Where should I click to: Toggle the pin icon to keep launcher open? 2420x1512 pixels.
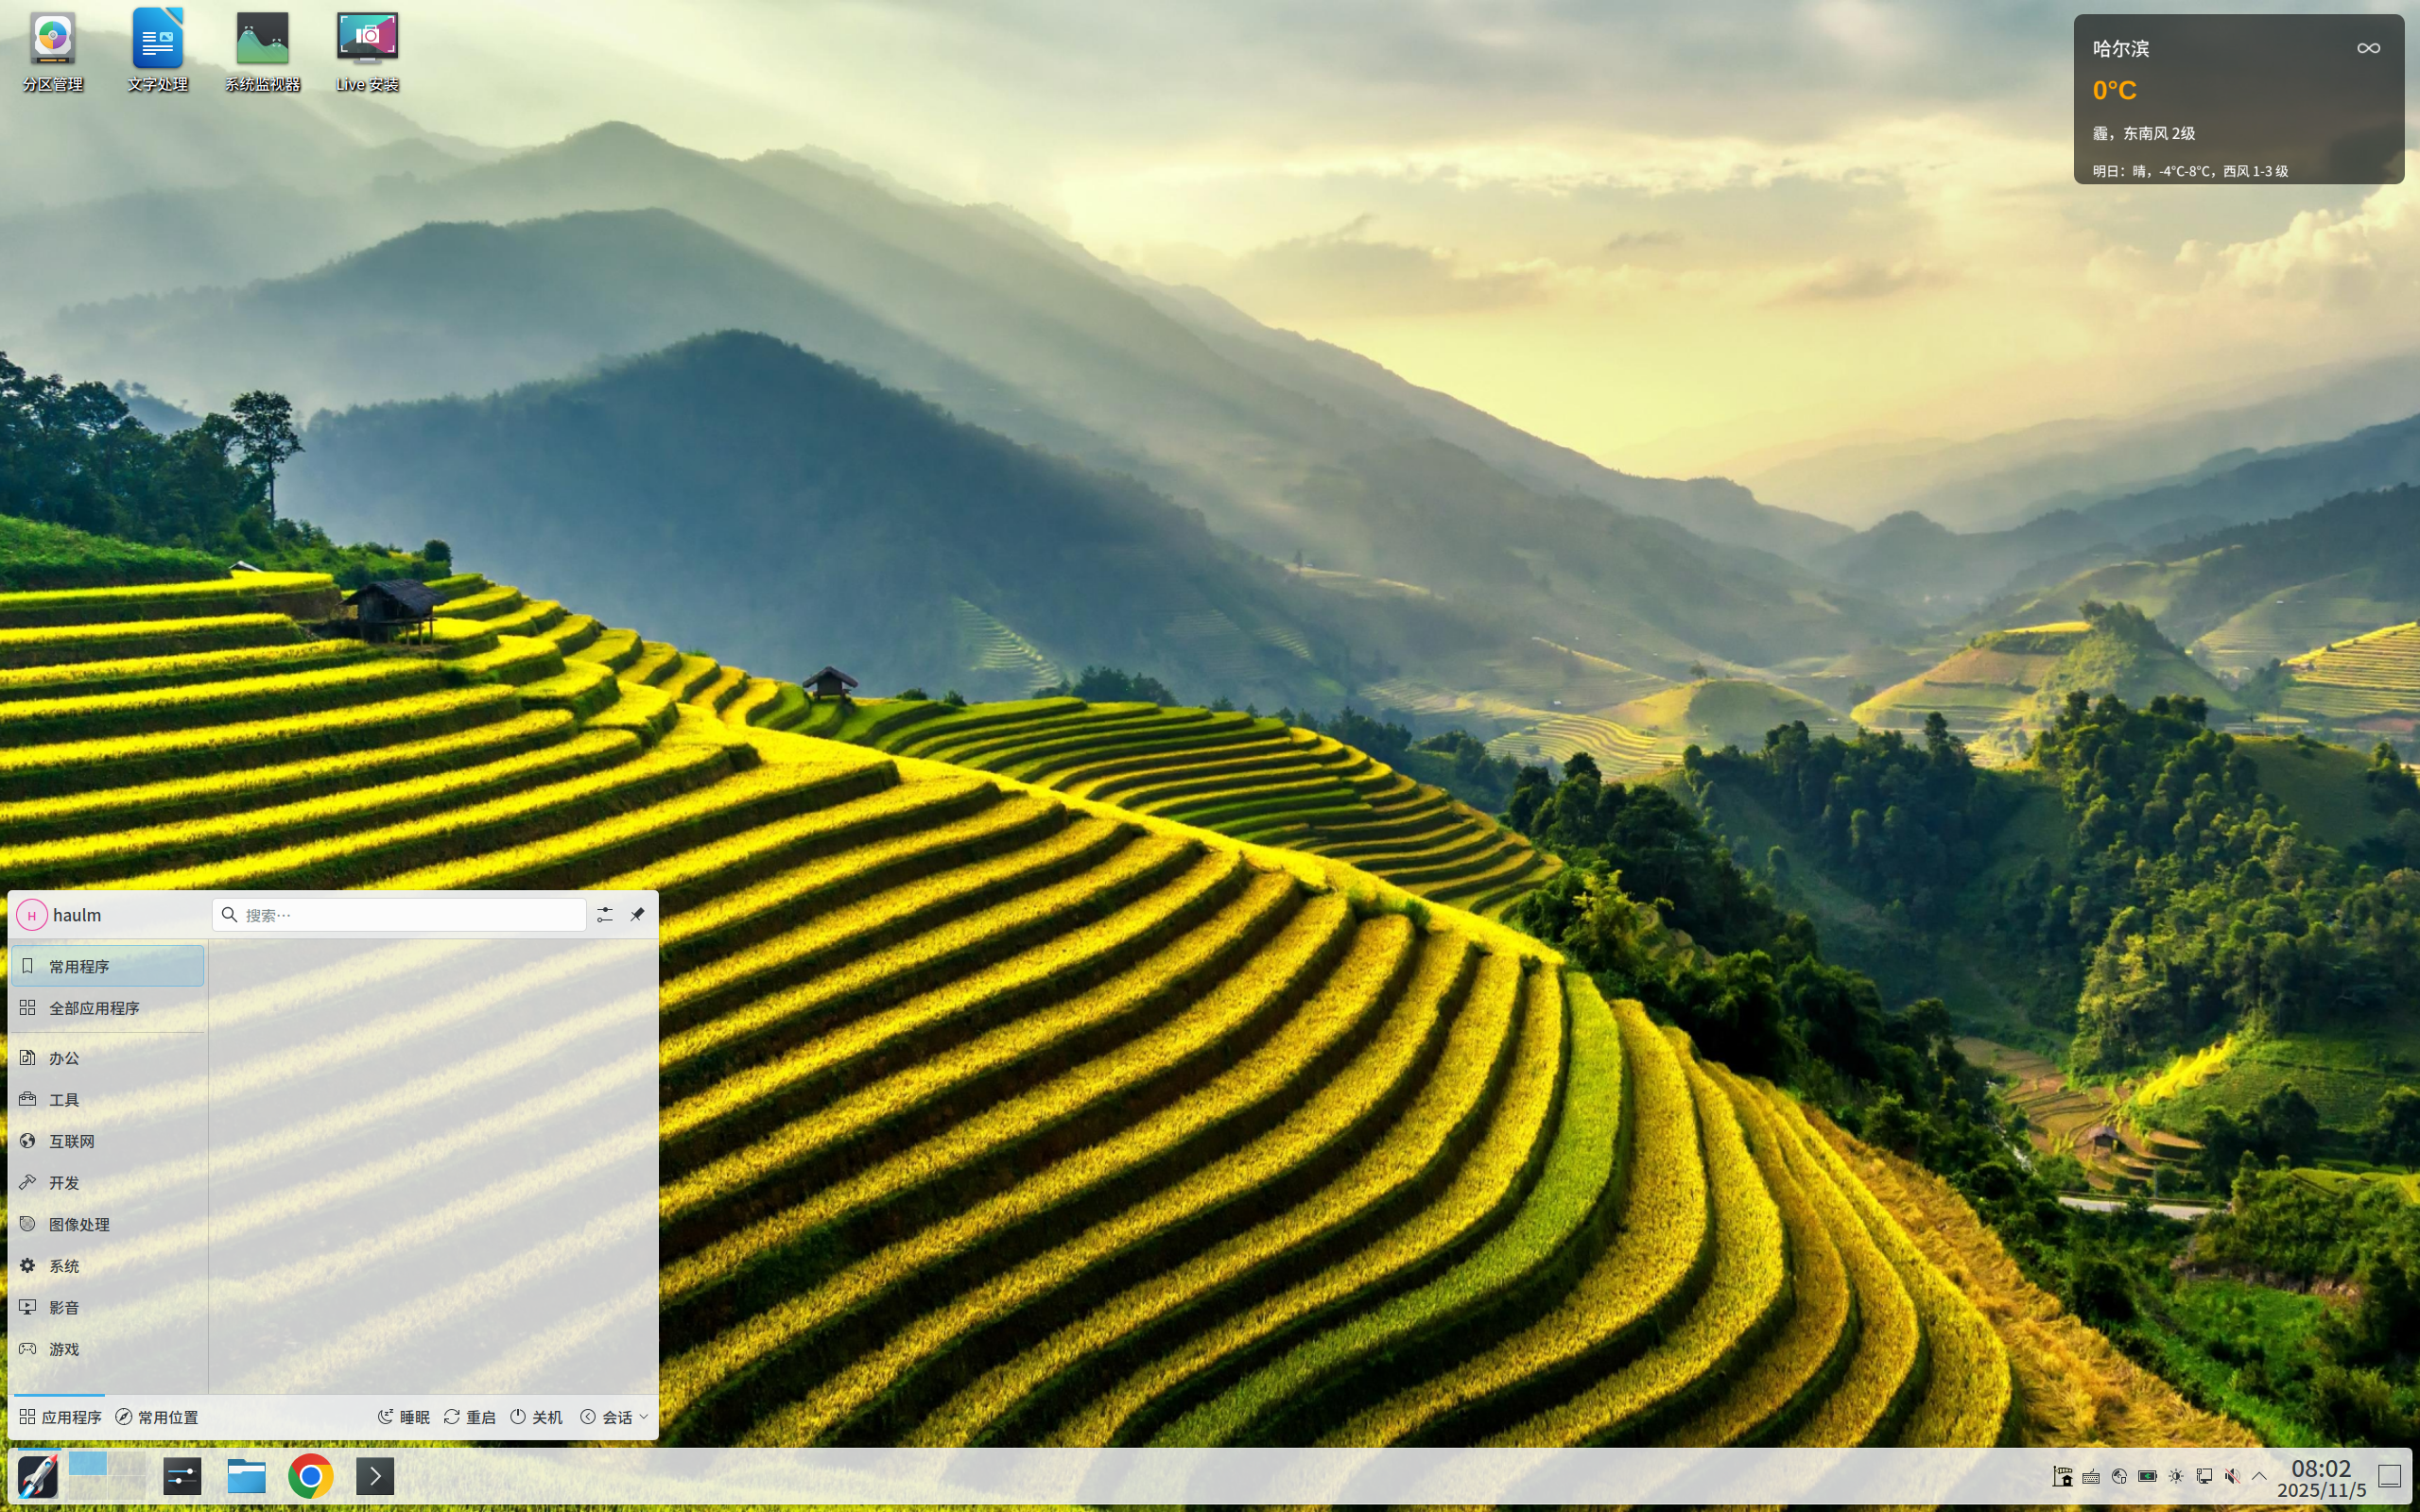tap(637, 915)
